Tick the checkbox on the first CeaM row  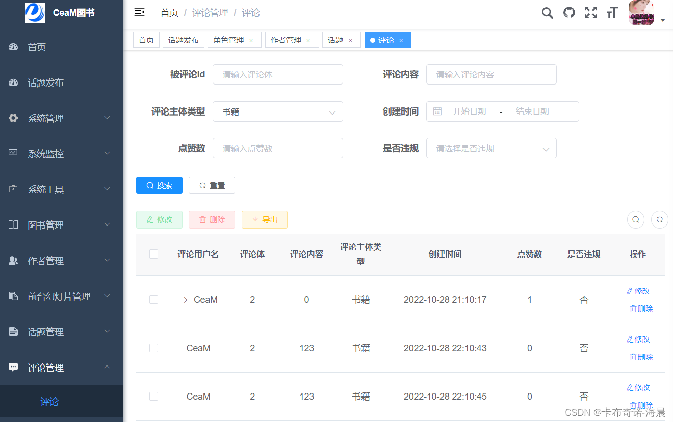pos(153,299)
